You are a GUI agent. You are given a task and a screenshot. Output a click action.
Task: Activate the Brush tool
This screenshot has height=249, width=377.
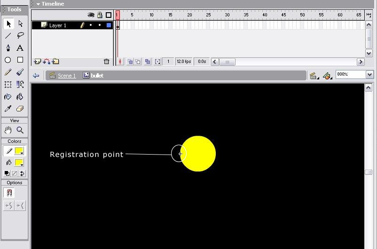(20, 72)
